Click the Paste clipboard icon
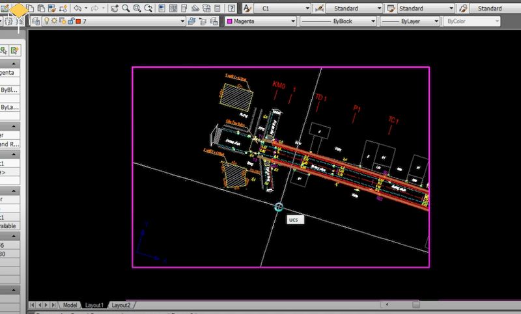This screenshot has width=521, height=314. [x=41, y=8]
